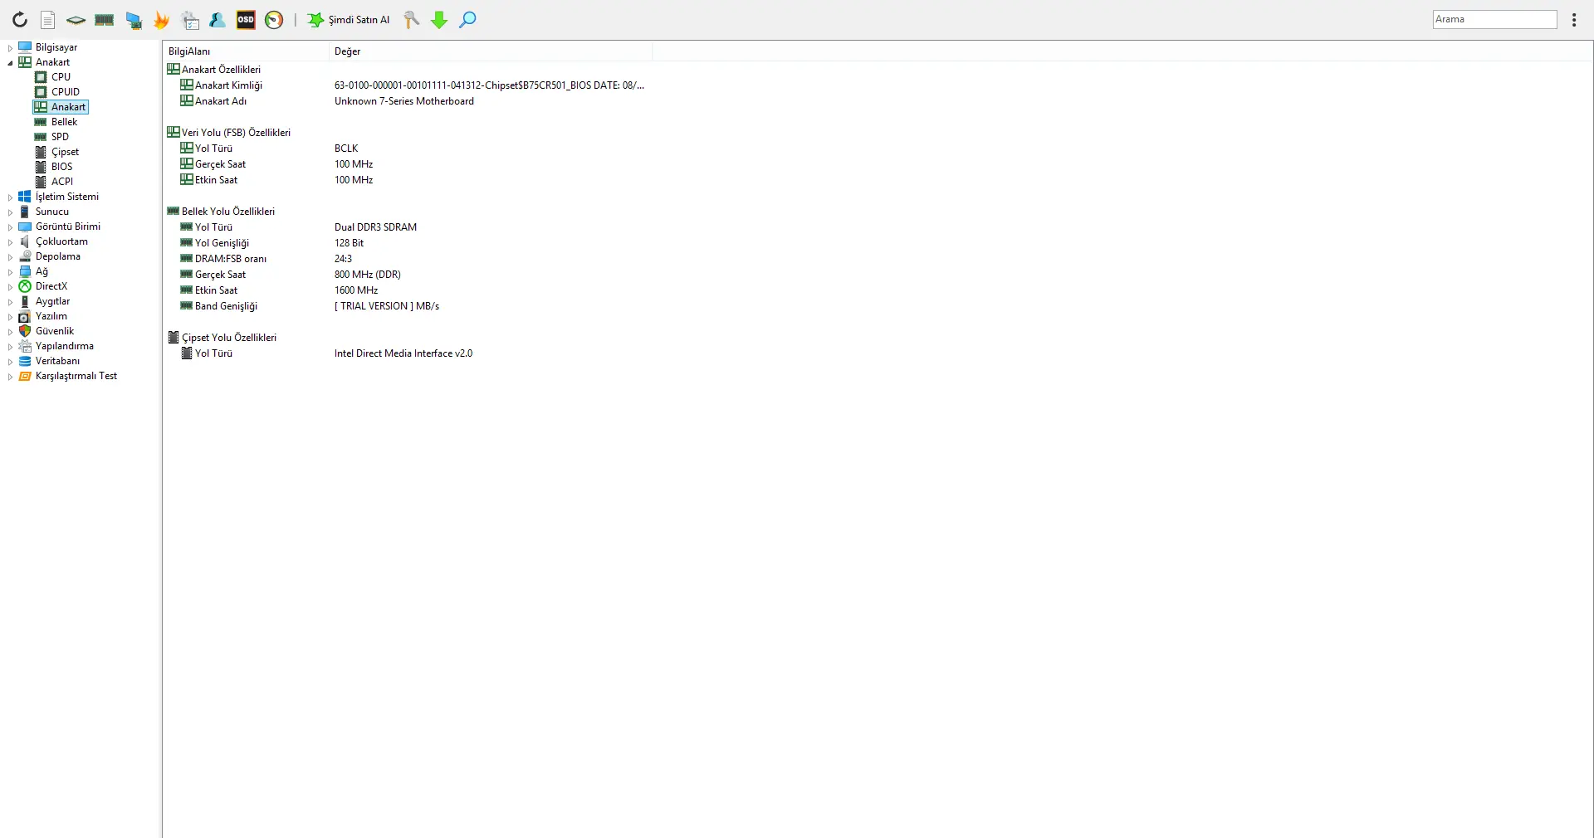Screen dimensions: 1594x838
Task: Select the DRAM:FSB oranı row
Action: (407, 259)
